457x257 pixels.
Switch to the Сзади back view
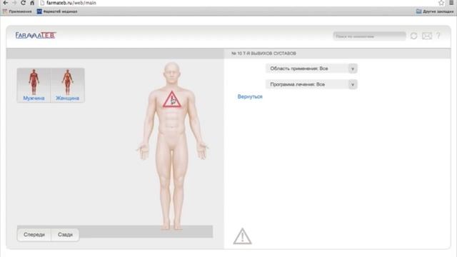click(65, 235)
